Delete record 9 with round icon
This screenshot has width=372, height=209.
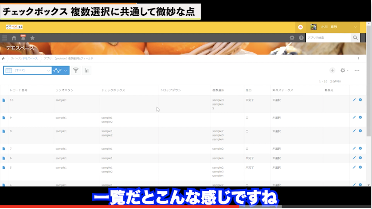click(360, 117)
